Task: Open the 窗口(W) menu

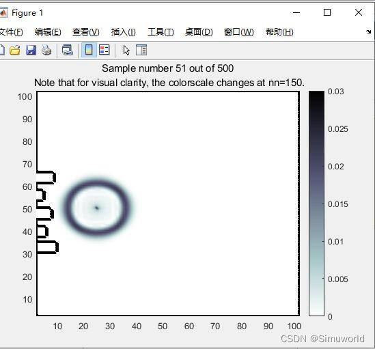Action: 239,32
